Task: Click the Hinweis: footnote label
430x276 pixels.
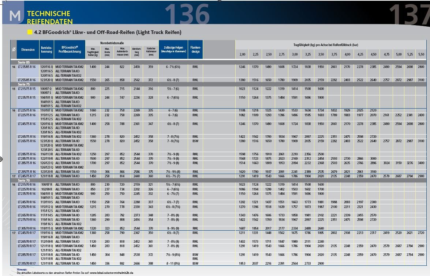Action: 22,270
